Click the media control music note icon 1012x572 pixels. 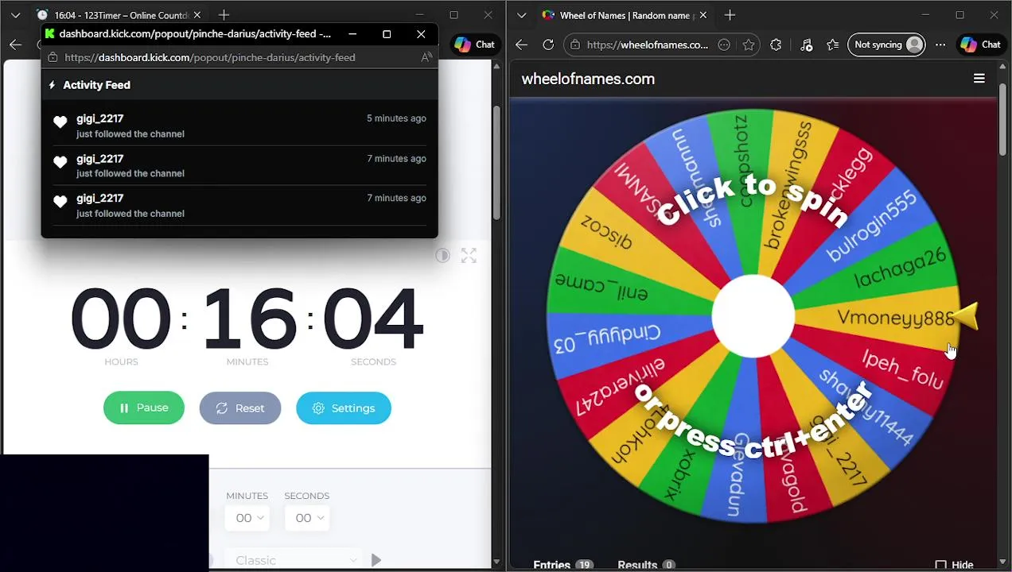coord(806,45)
